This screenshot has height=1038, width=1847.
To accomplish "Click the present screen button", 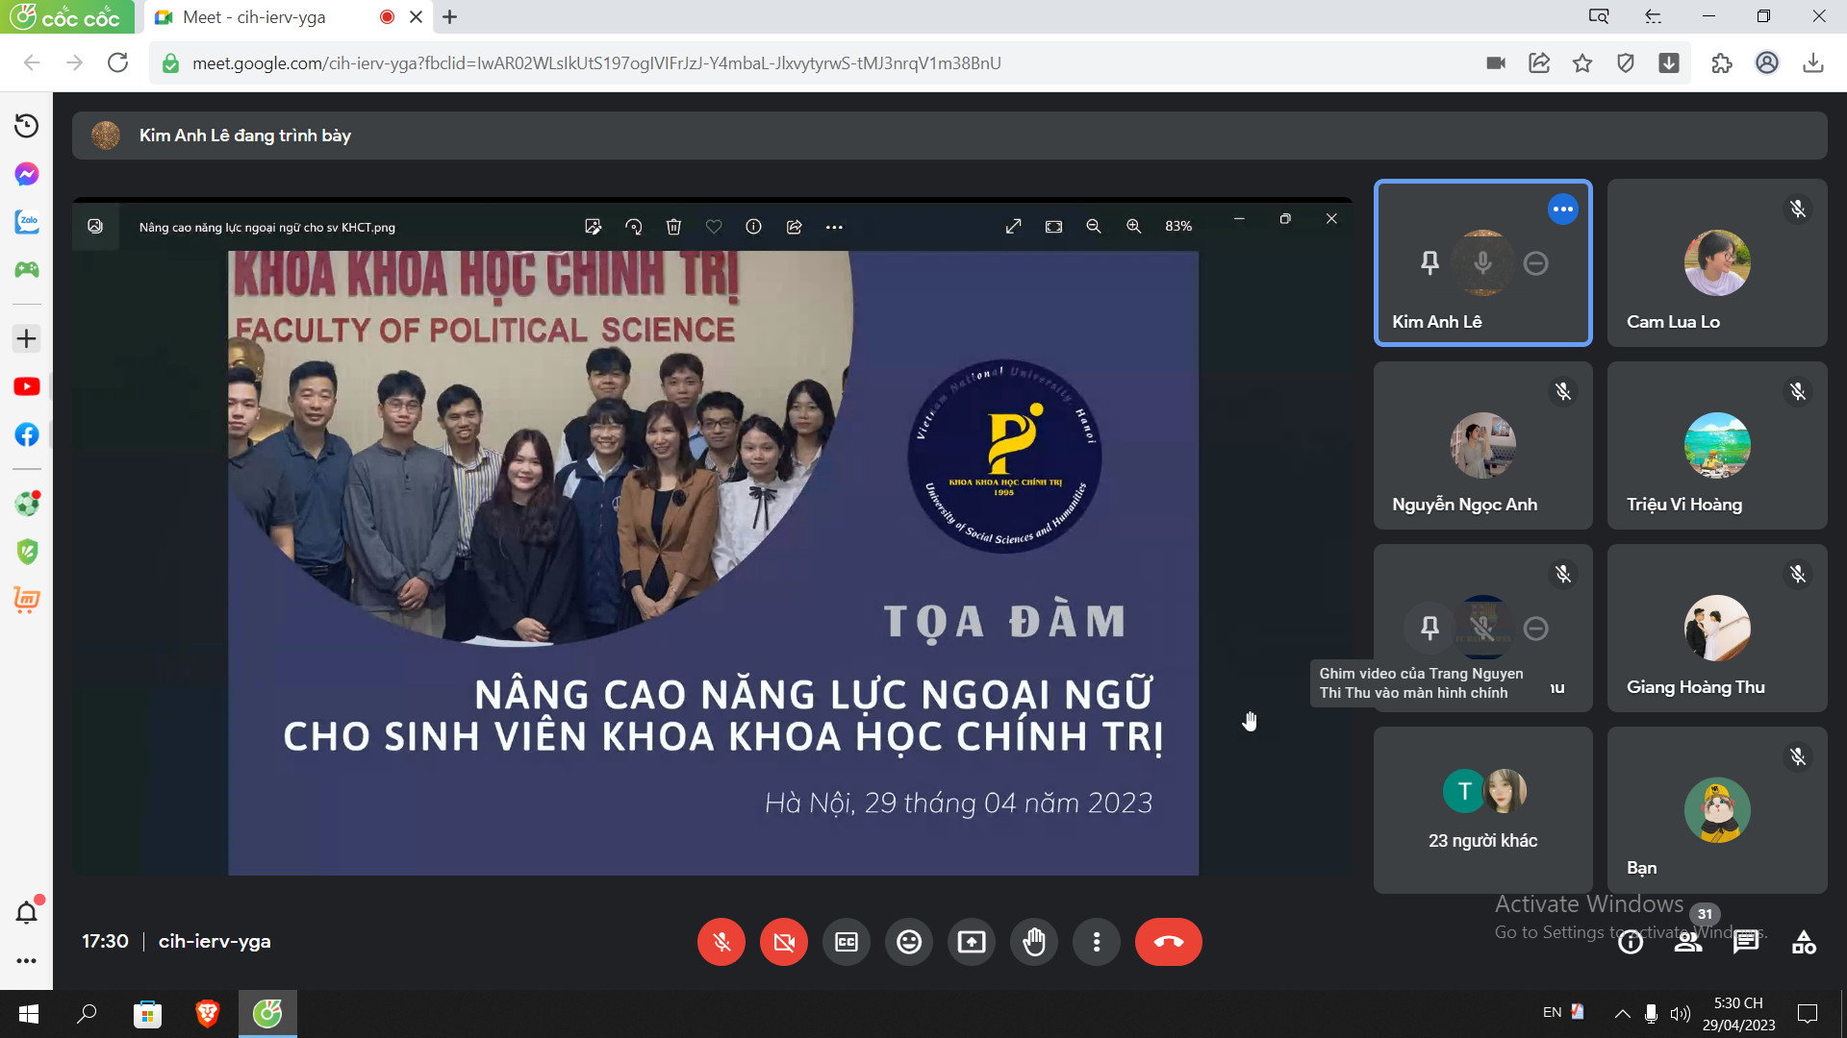I will point(972,942).
